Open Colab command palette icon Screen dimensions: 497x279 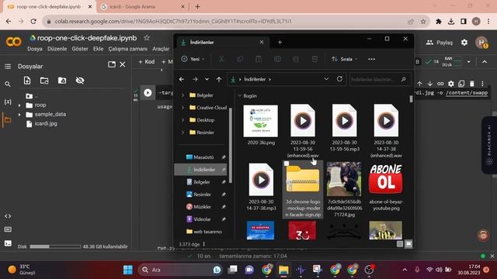[8, 229]
